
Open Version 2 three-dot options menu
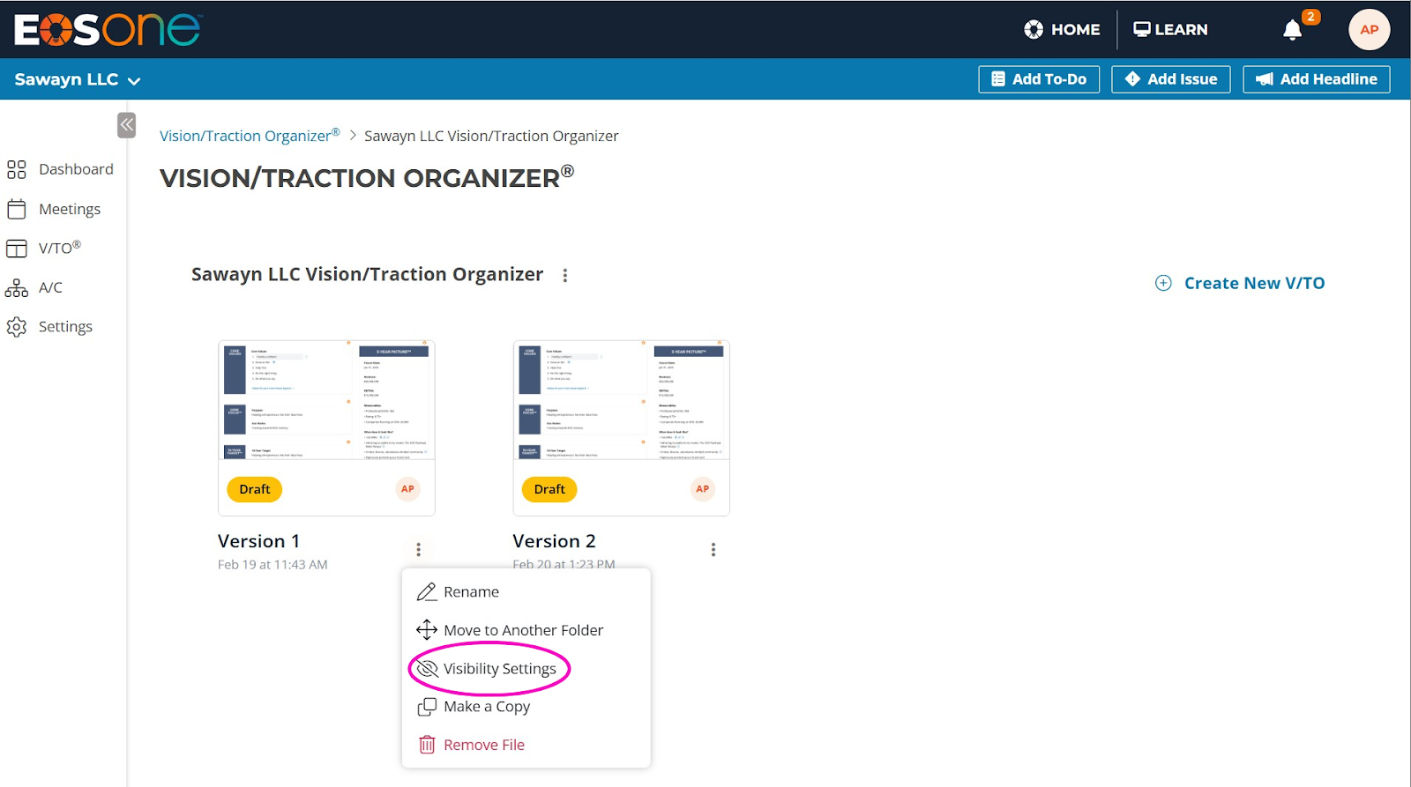pos(713,549)
